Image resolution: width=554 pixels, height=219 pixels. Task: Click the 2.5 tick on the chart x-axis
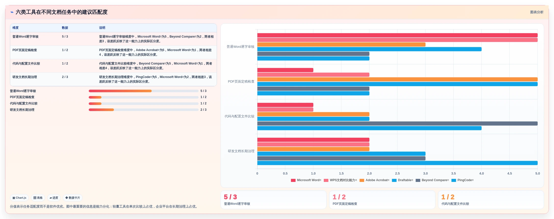tap(397, 174)
